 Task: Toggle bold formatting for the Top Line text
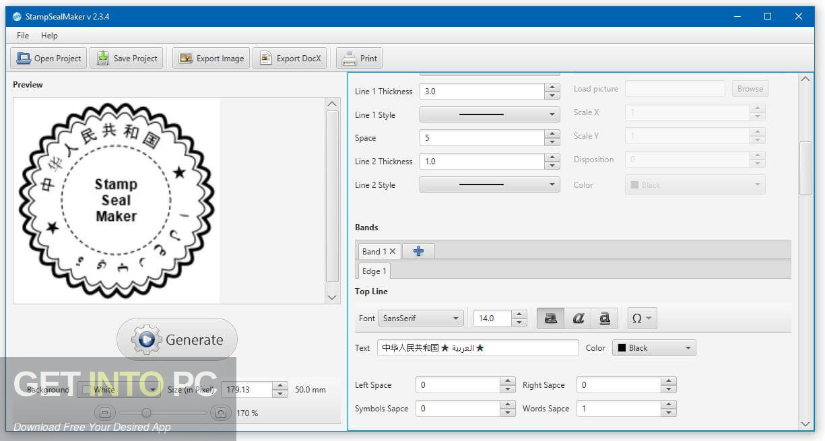click(x=550, y=318)
